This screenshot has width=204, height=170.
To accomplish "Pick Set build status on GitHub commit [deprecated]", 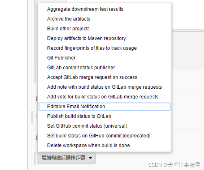I will pos(105,136).
